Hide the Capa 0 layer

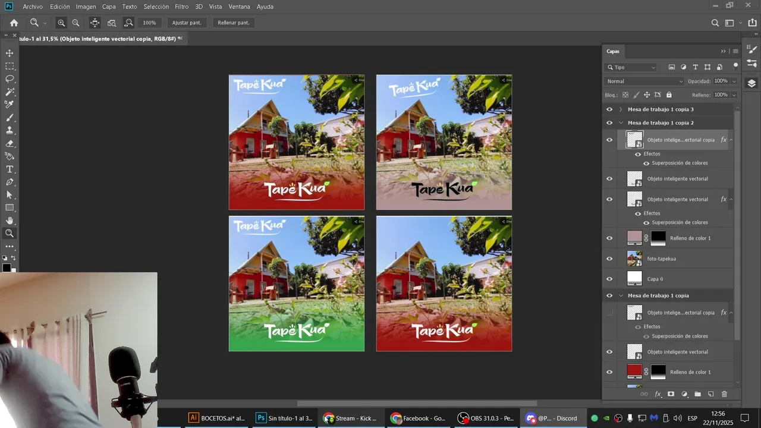coord(609,279)
